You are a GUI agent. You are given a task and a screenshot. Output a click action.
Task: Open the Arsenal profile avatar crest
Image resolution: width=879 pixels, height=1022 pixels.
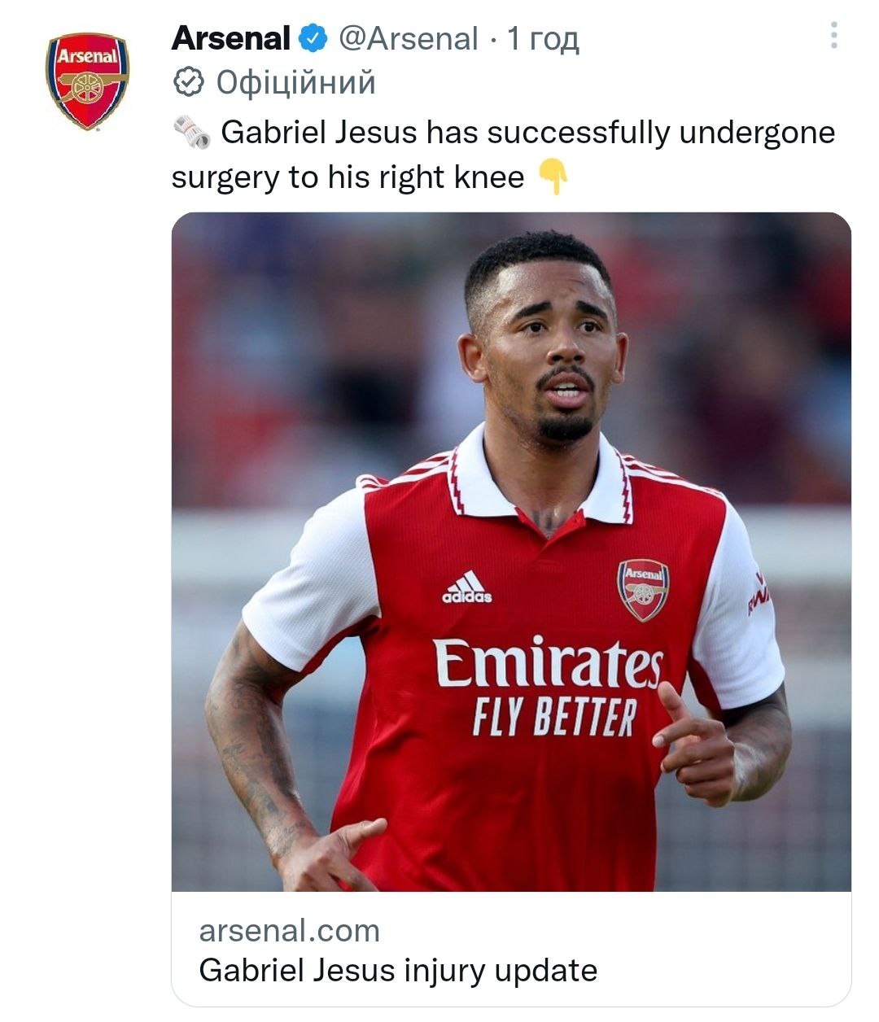click(87, 81)
